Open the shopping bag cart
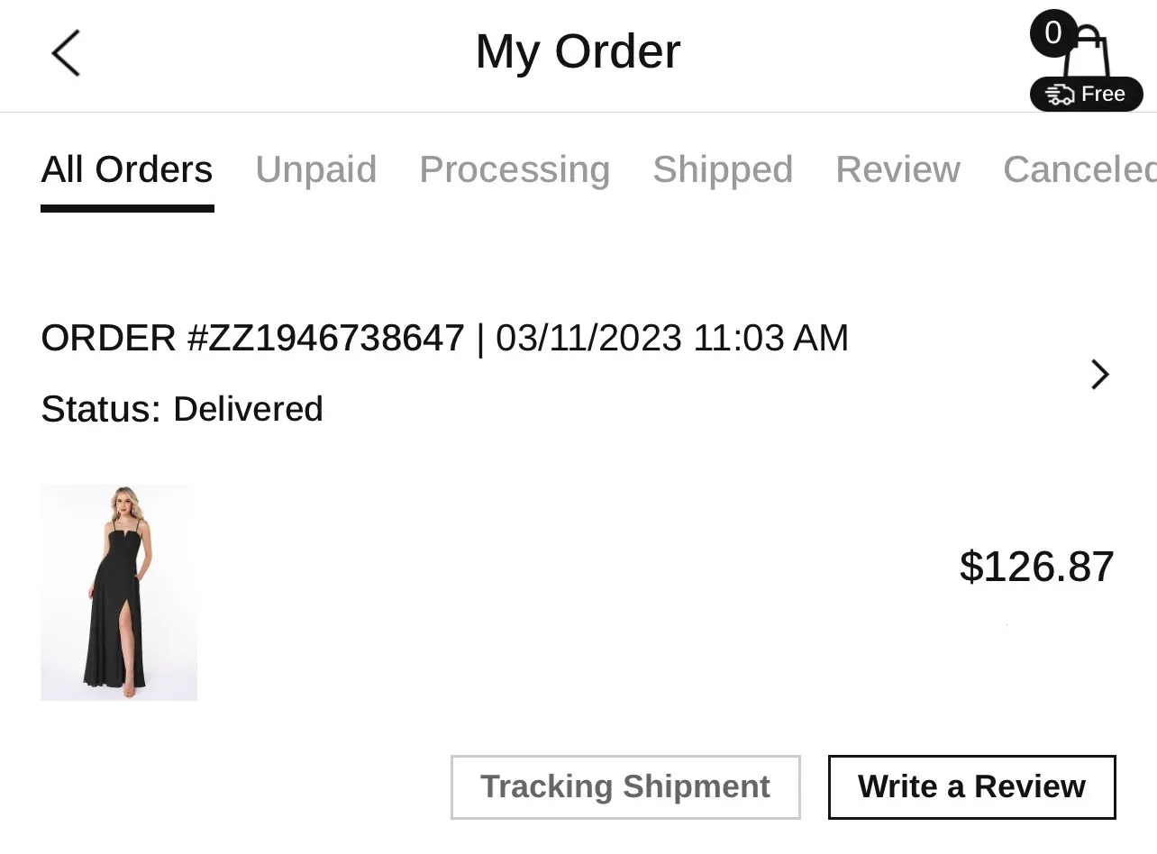 point(1089,56)
